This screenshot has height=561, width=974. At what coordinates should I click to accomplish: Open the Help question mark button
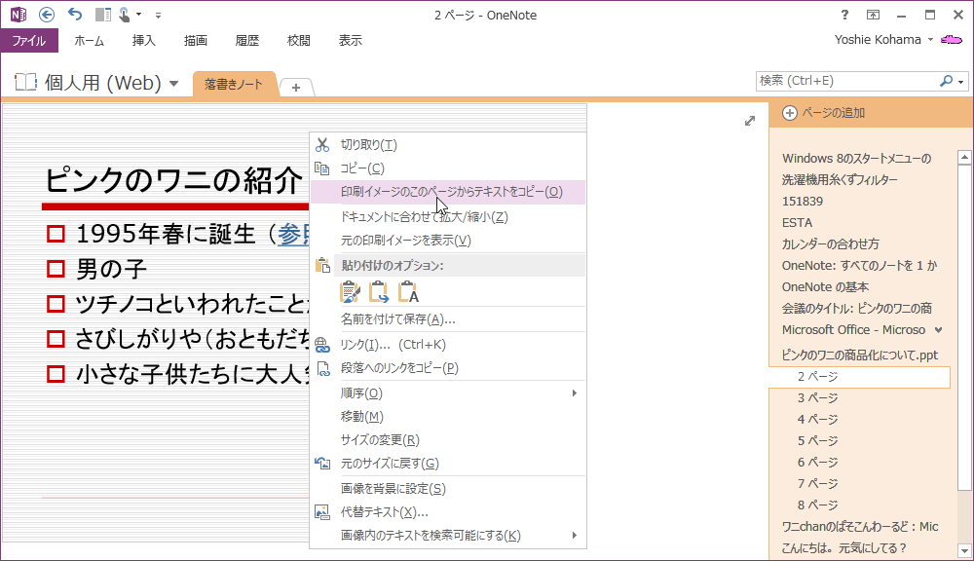844,15
